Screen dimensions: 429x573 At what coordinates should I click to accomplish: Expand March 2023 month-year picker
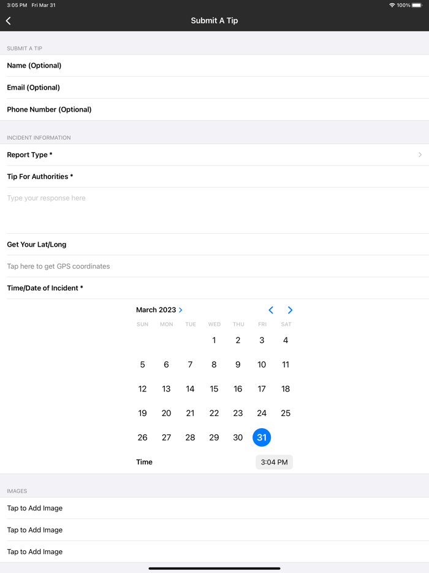(x=159, y=310)
